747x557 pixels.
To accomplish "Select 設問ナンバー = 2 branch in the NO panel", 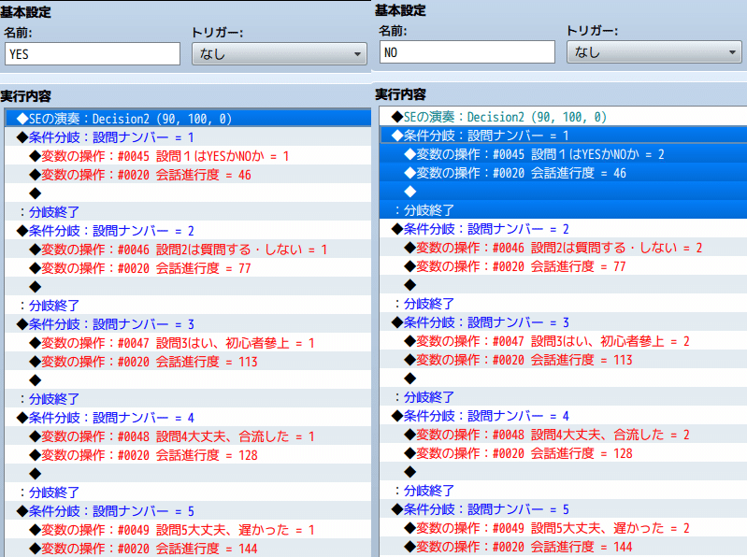I will tap(563, 229).
